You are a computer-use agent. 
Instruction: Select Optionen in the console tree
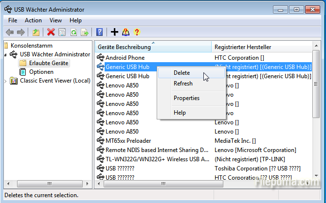41,72
